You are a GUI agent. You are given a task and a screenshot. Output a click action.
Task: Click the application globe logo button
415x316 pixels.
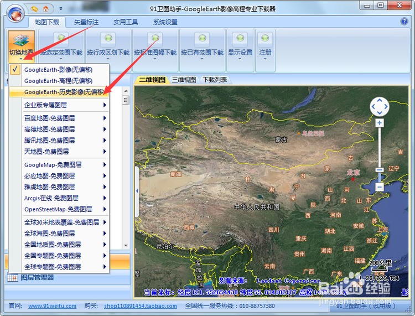click(16, 13)
